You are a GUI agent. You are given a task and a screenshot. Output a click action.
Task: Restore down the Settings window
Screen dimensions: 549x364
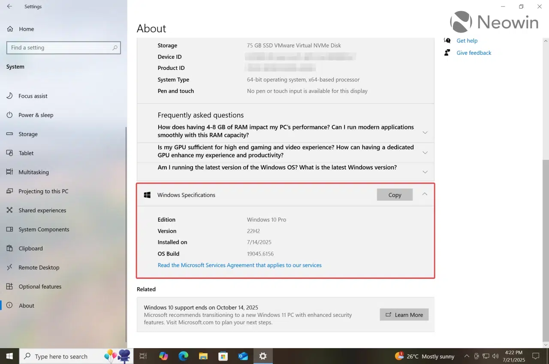click(521, 6)
